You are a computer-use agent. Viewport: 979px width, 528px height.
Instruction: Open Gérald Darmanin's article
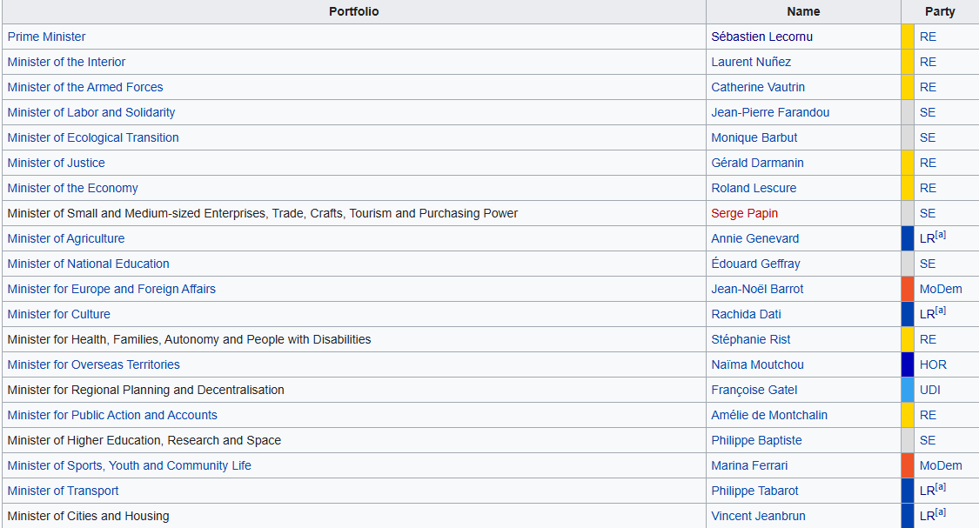(x=757, y=163)
